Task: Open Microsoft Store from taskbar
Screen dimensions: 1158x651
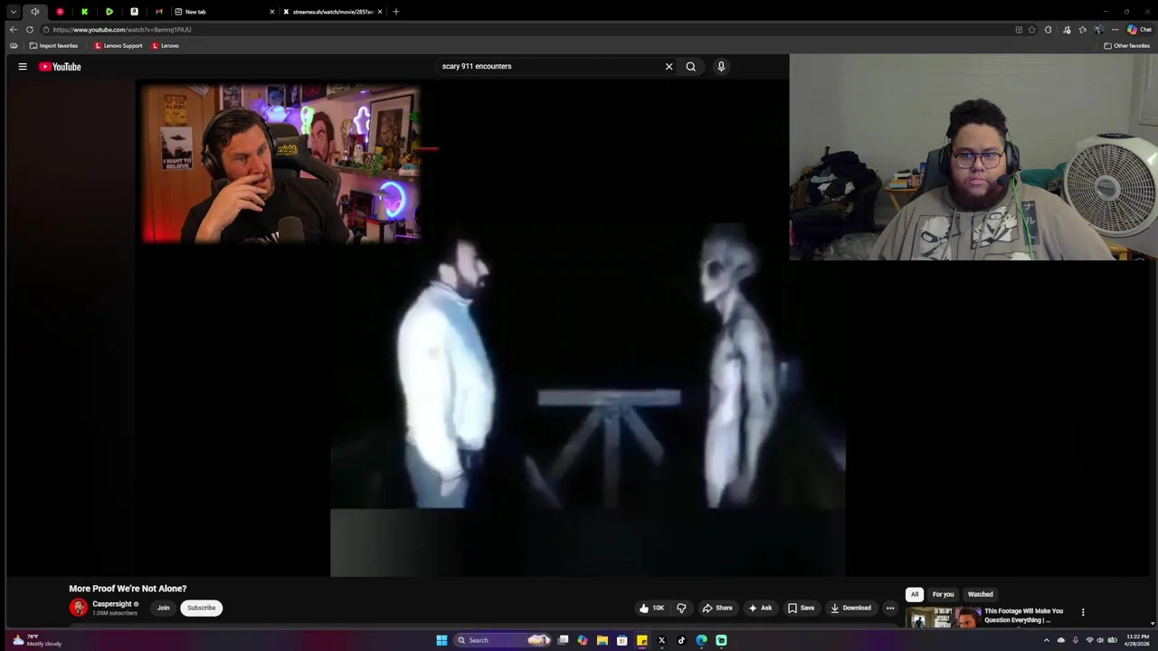Action: pos(622,640)
